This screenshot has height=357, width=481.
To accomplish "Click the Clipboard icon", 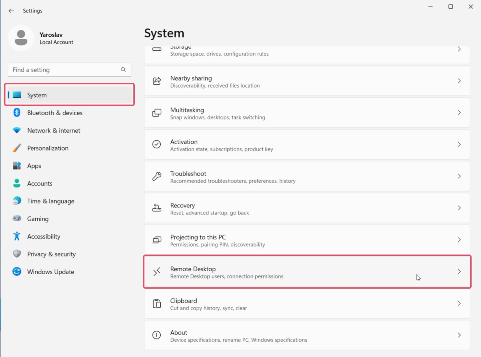I will tap(157, 303).
